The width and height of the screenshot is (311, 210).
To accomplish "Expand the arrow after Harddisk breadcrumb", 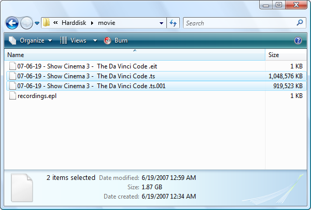I will click(x=92, y=23).
